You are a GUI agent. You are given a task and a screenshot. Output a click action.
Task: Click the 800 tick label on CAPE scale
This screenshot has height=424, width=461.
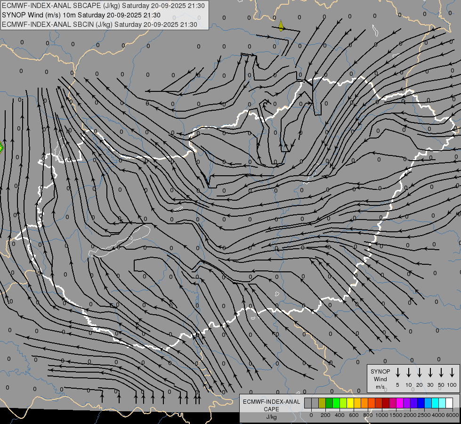pyautogui.click(x=368, y=415)
